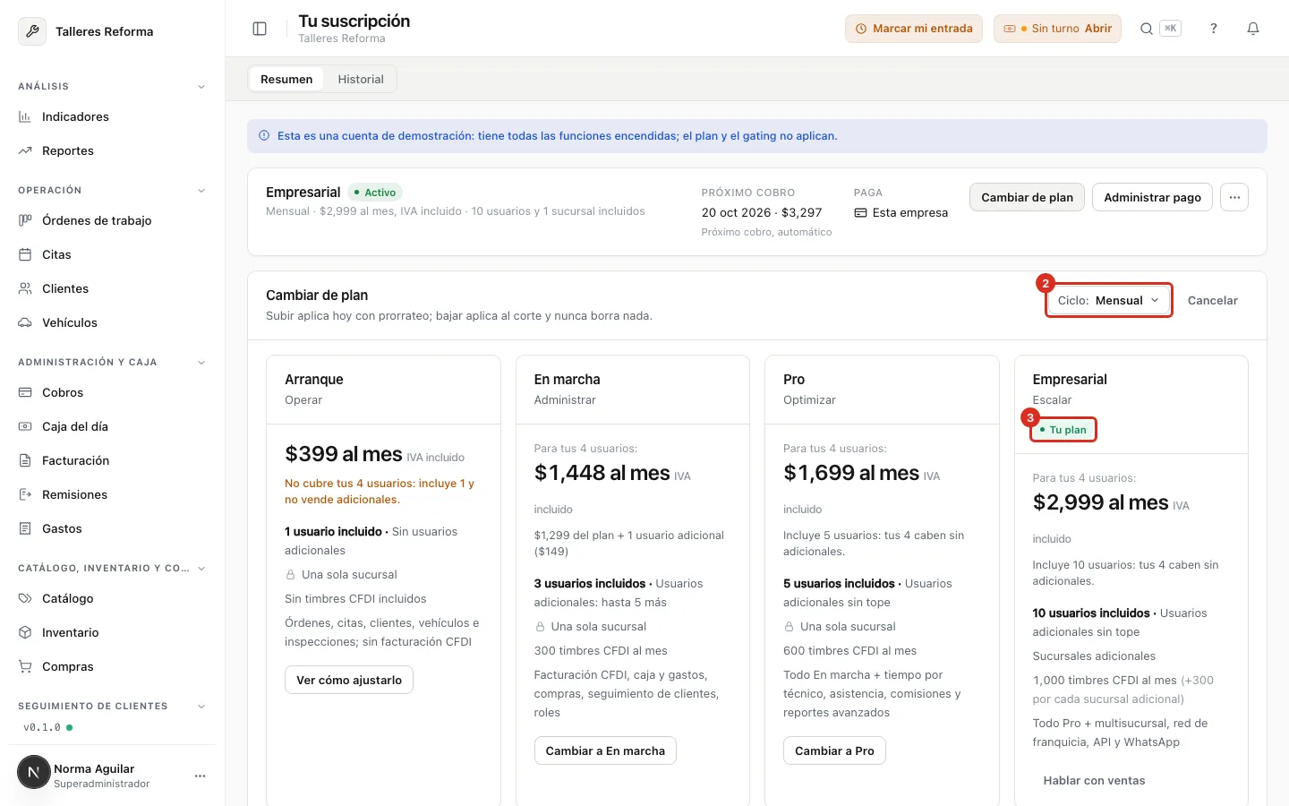Toggle the sidebar panel icon
Image resolution: width=1289 pixels, height=806 pixels.
click(260, 29)
